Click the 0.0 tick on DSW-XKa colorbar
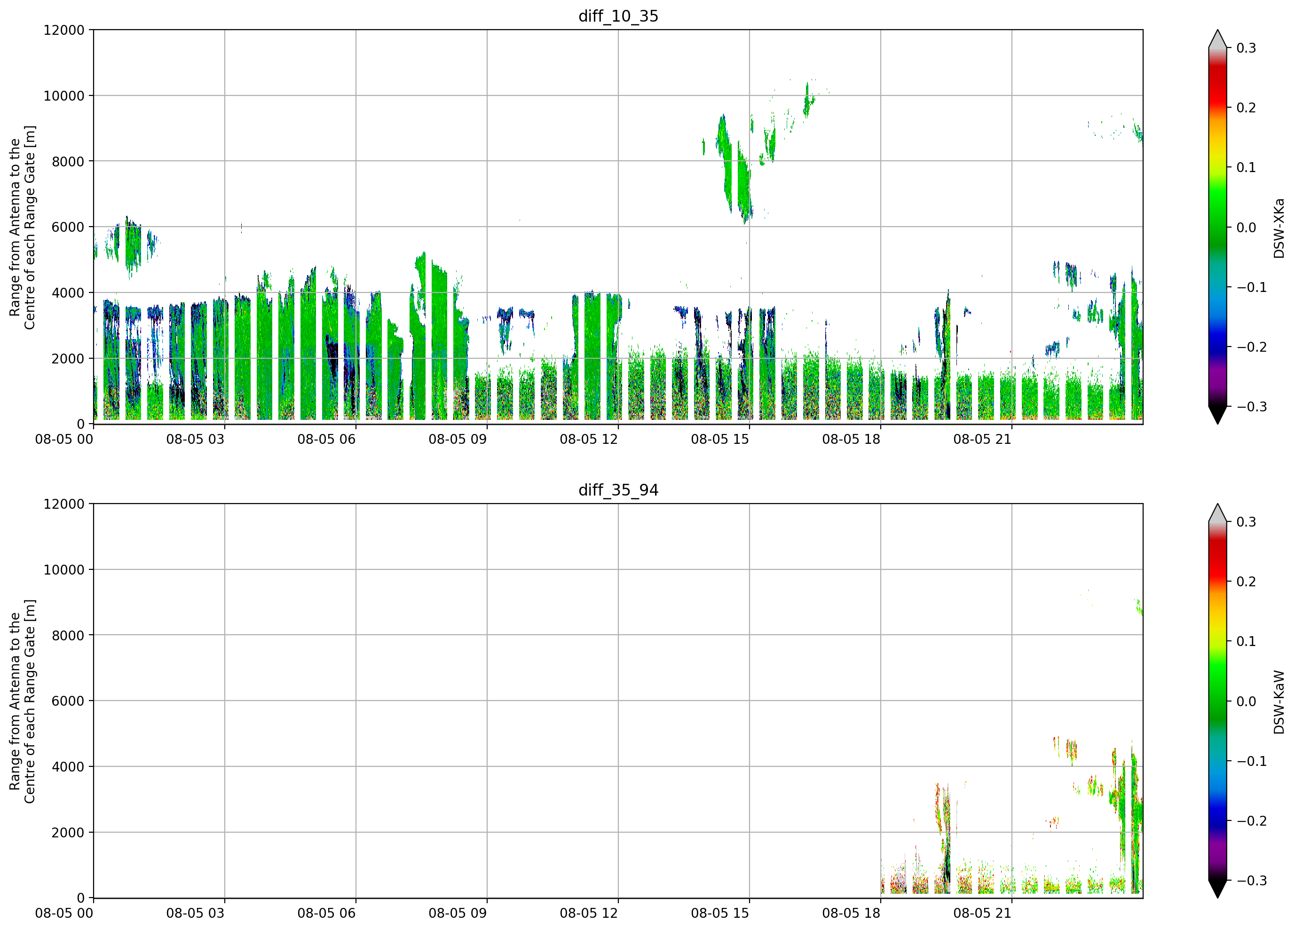 (1247, 227)
